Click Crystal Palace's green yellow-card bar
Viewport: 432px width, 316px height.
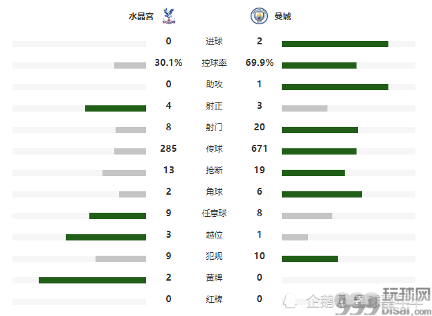point(92,280)
